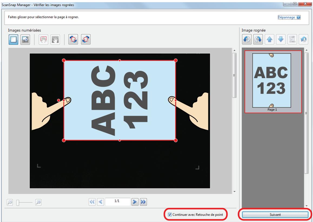
Task: Click the Suivant button
Action: (x=275, y=215)
